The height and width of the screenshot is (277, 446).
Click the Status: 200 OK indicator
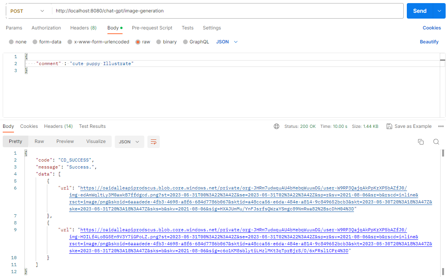(x=300, y=126)
